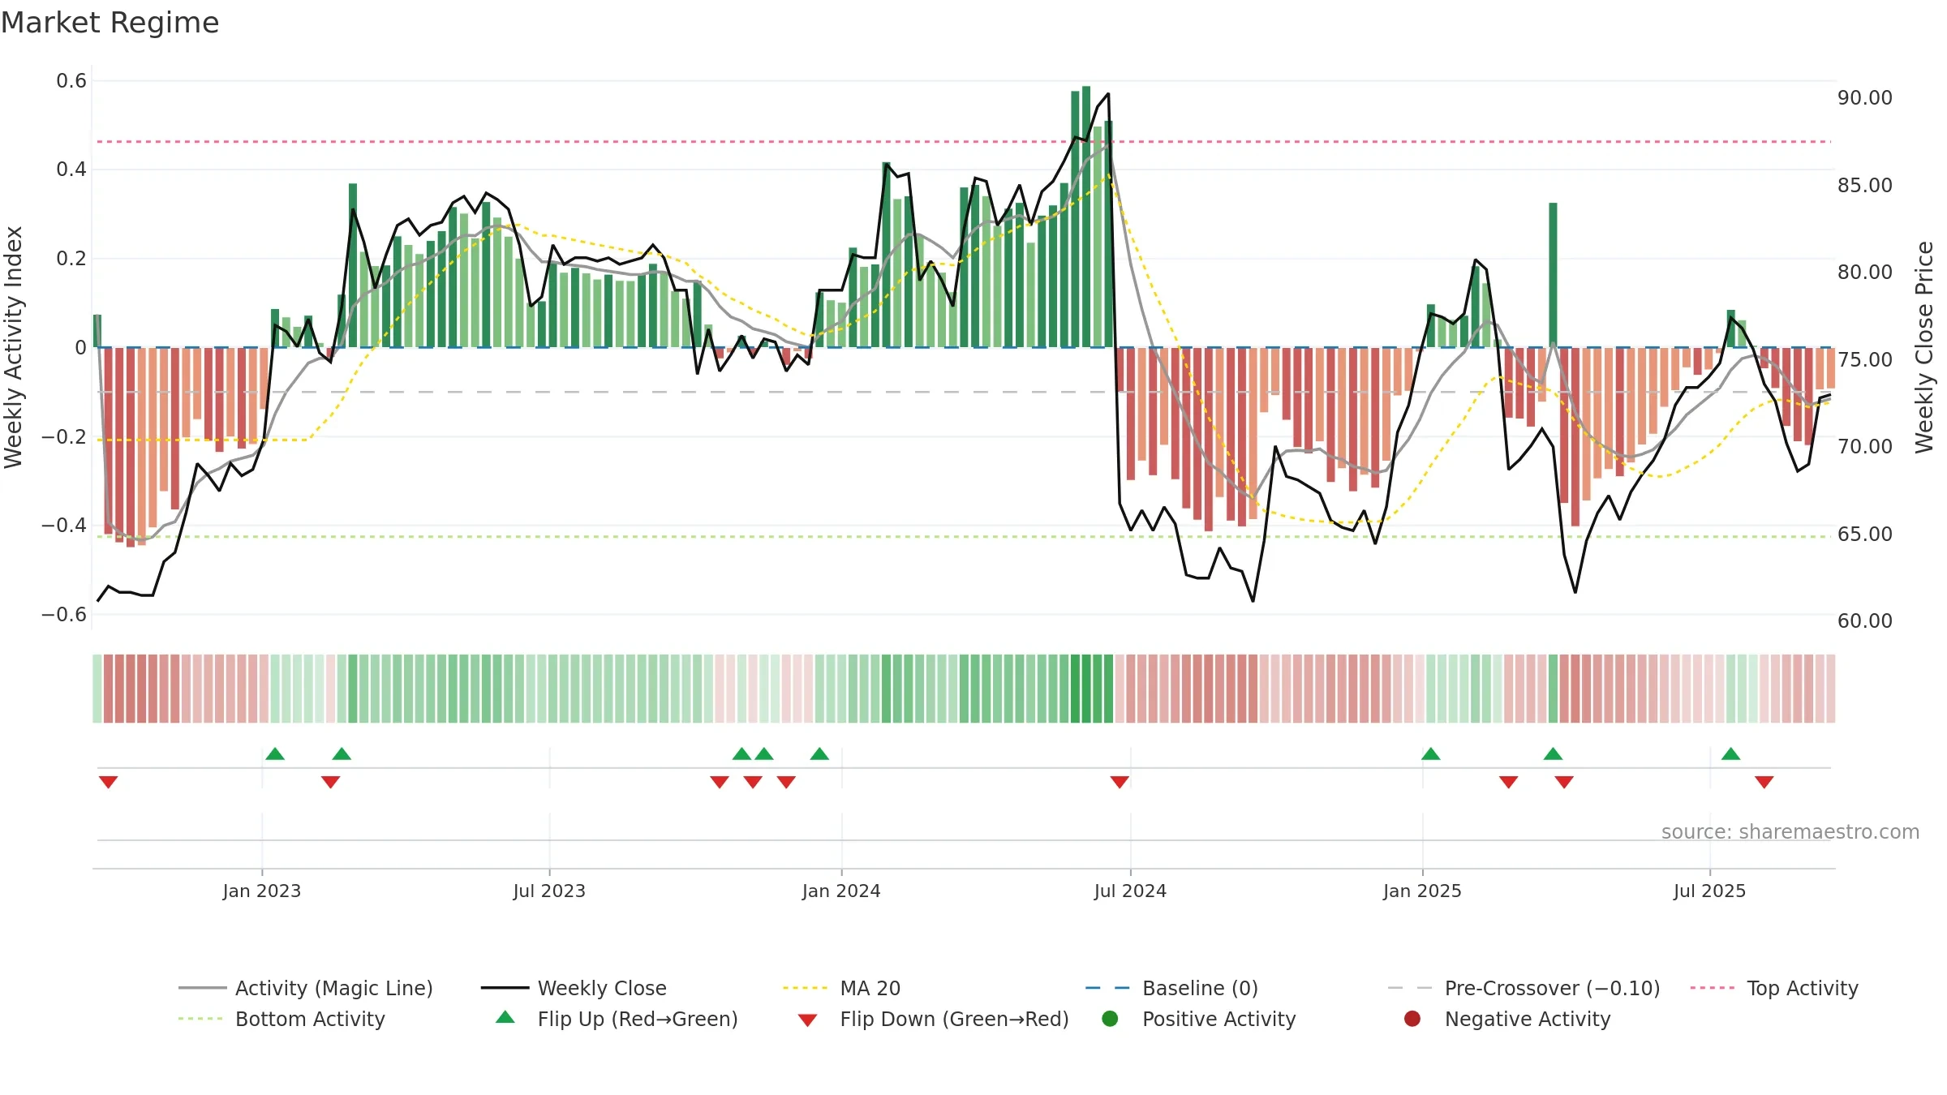Image resolution: width=1947 pixels, height=1095 pixels.
Task: Click the Positive Activity green circle icon
Action: (1111, 1019)
